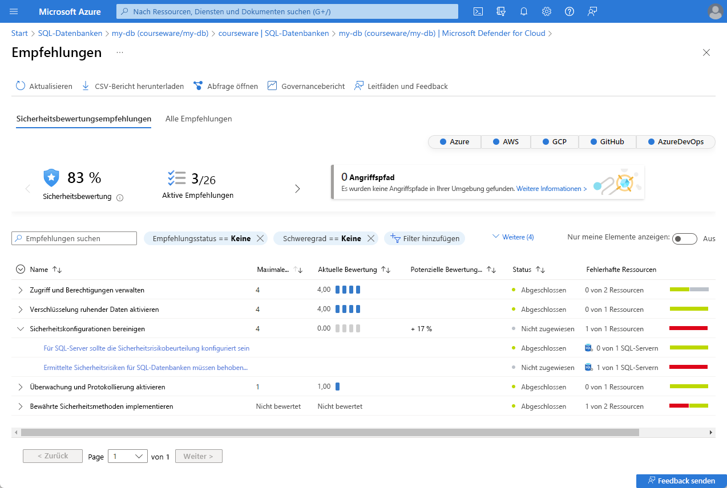727x488 pixels.
Task: Open Governancebericht from toolbar
Action: pyautogui.click(x=306, y=86)
